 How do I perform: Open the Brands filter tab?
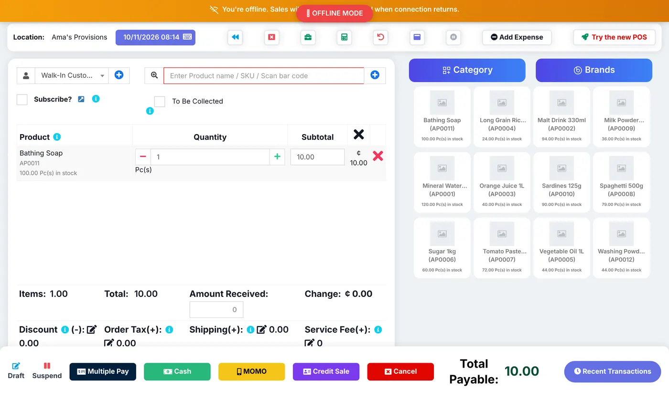pos(594,70)
